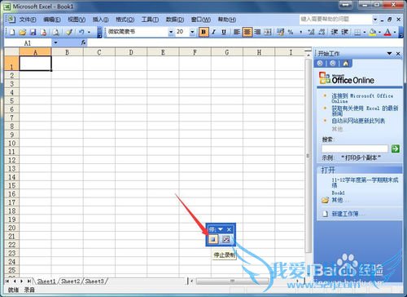Click the 自动从网站更新此列表 link
The width and height of the screenshot is (407, 297).
[358, 121]
